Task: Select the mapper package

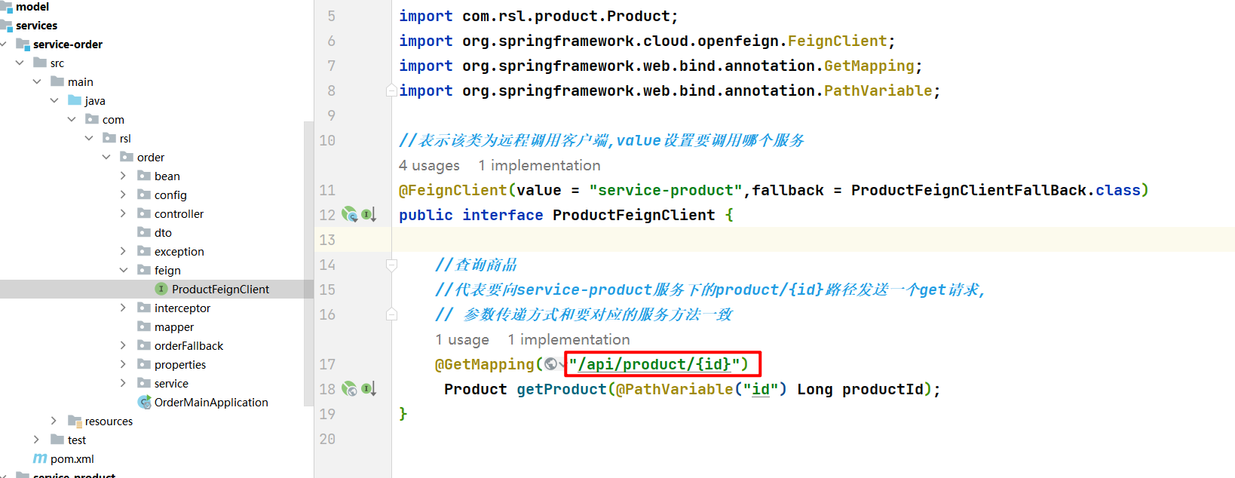Action: coord(174,327)
